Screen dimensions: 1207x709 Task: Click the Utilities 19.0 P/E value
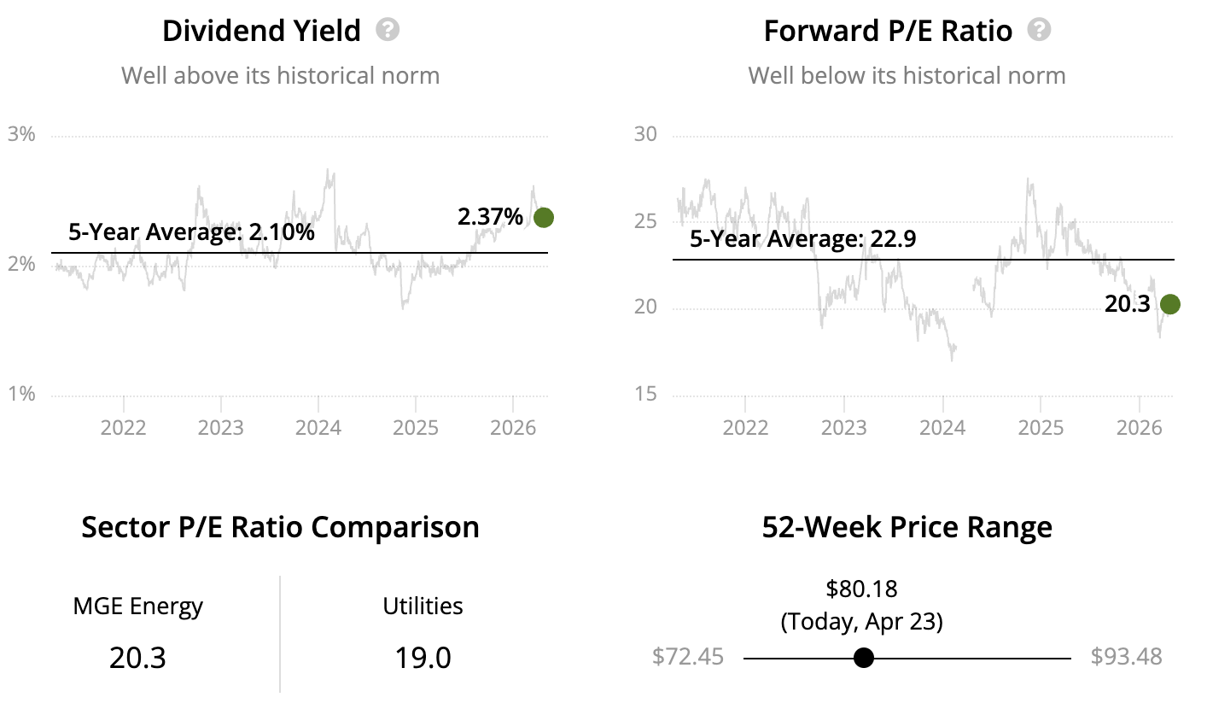click(x=423, y=658)
